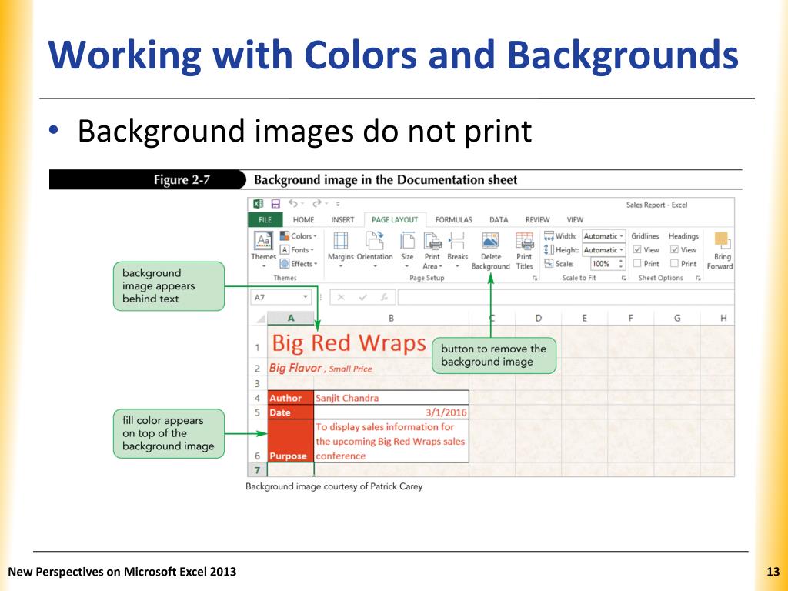Click the Redo arrow icon

coord(316,203)
